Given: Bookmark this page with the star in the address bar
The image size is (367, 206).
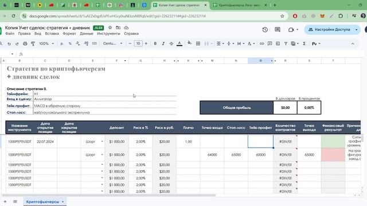Looking at the screenshot, I should [x=282, y=16].
